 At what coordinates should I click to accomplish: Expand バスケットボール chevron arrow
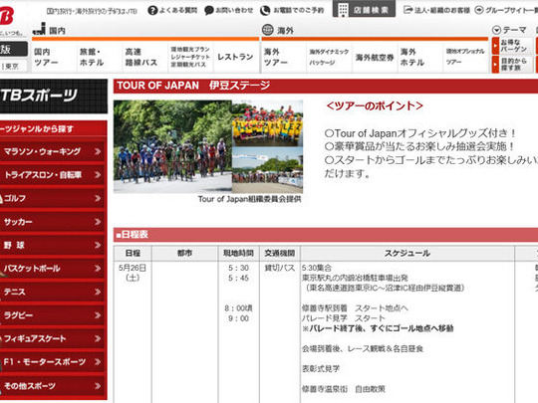click(x=98, y=269)
